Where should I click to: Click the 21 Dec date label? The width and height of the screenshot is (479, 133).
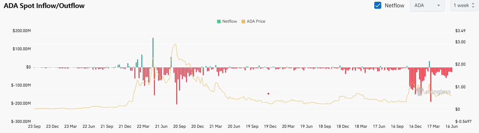point(125,127)
